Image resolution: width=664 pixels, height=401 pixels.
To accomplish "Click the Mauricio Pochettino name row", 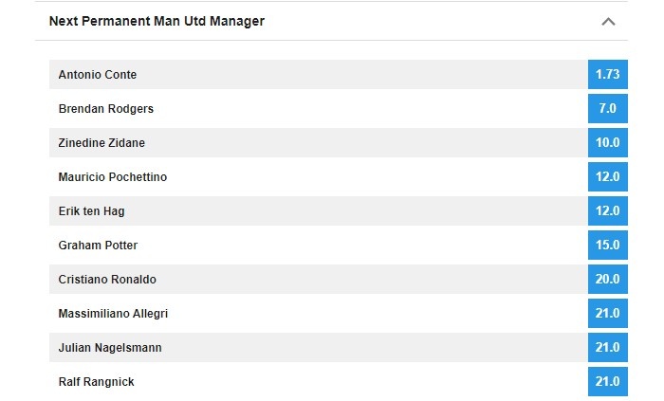I will (319, 177).
